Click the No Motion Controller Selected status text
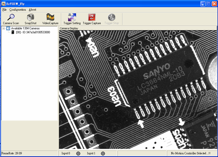This screenshot has height=157, width=218. click(190, 153)
